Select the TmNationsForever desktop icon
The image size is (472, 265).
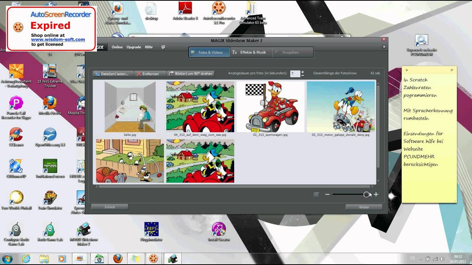pyautogui.click(x=50, y=169)
